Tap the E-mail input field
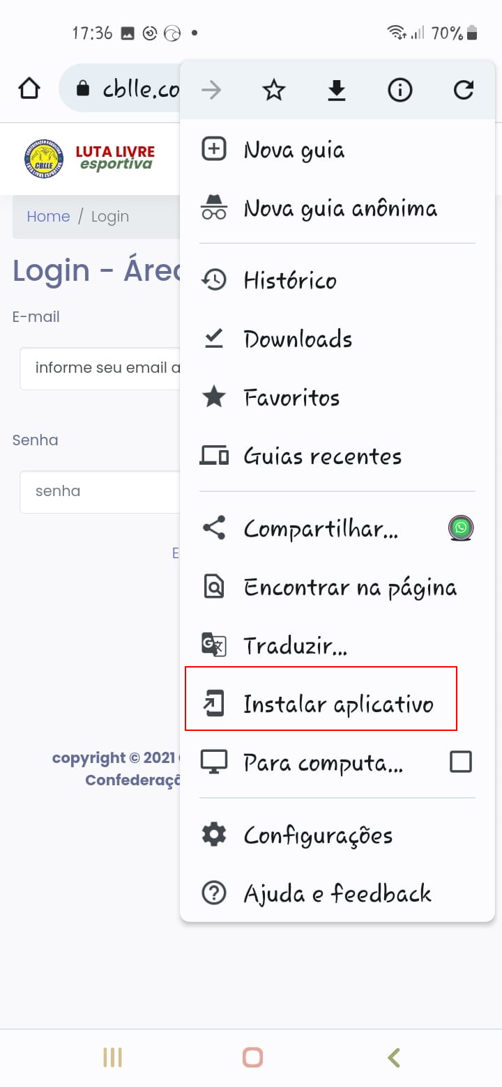 [101, 368]
